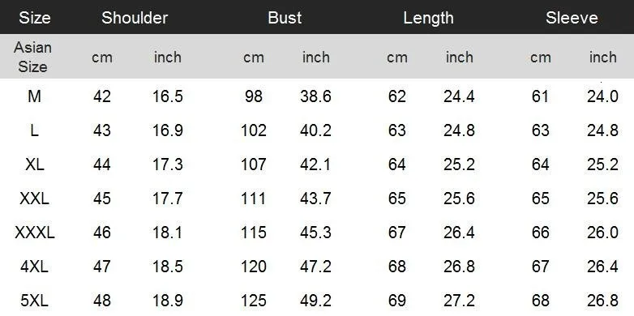This screenshot has height=316, width=634.
Task: Select the Asian Size label
Action: tap(32, 57)
